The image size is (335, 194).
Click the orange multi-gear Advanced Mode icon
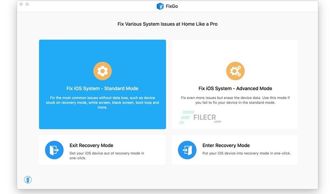click(235, 71)
